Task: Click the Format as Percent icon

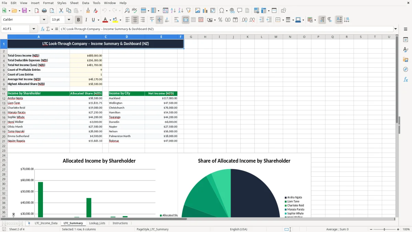Action: 220,20
